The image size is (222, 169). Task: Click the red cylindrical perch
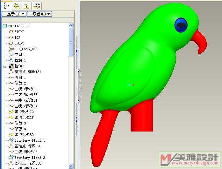click(x=142, y=117)
